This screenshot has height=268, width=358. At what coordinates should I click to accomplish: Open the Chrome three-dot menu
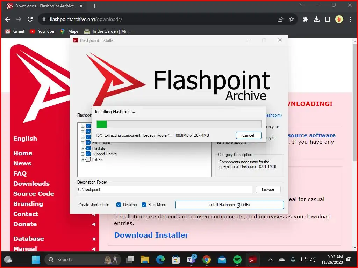[350, 20]
